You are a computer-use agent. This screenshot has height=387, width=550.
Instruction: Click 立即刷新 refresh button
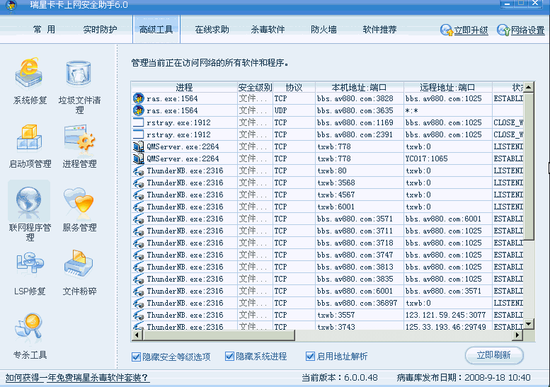[493, 355]
